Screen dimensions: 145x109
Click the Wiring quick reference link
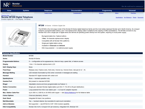click(117, 13)
